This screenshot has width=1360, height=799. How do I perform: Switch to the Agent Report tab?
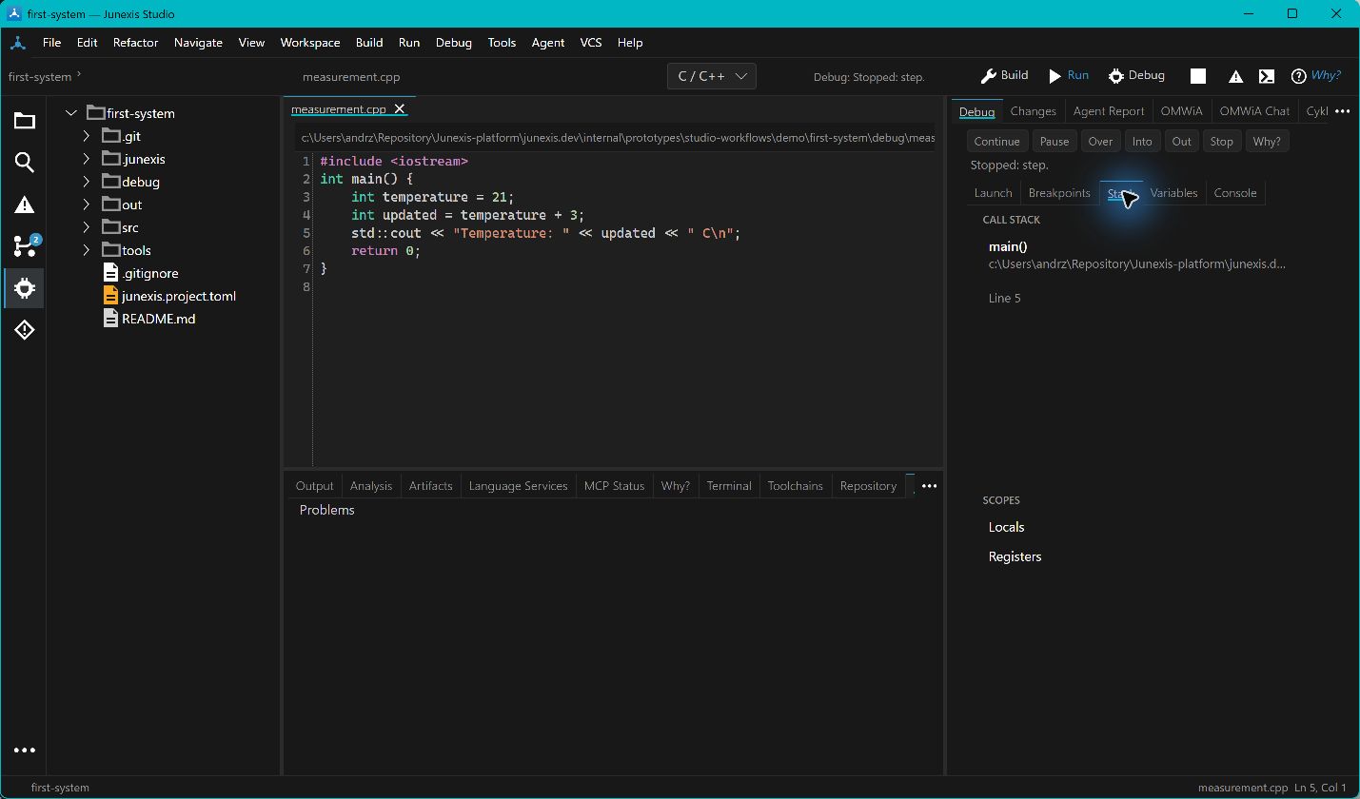click(x=1109, y=111)
